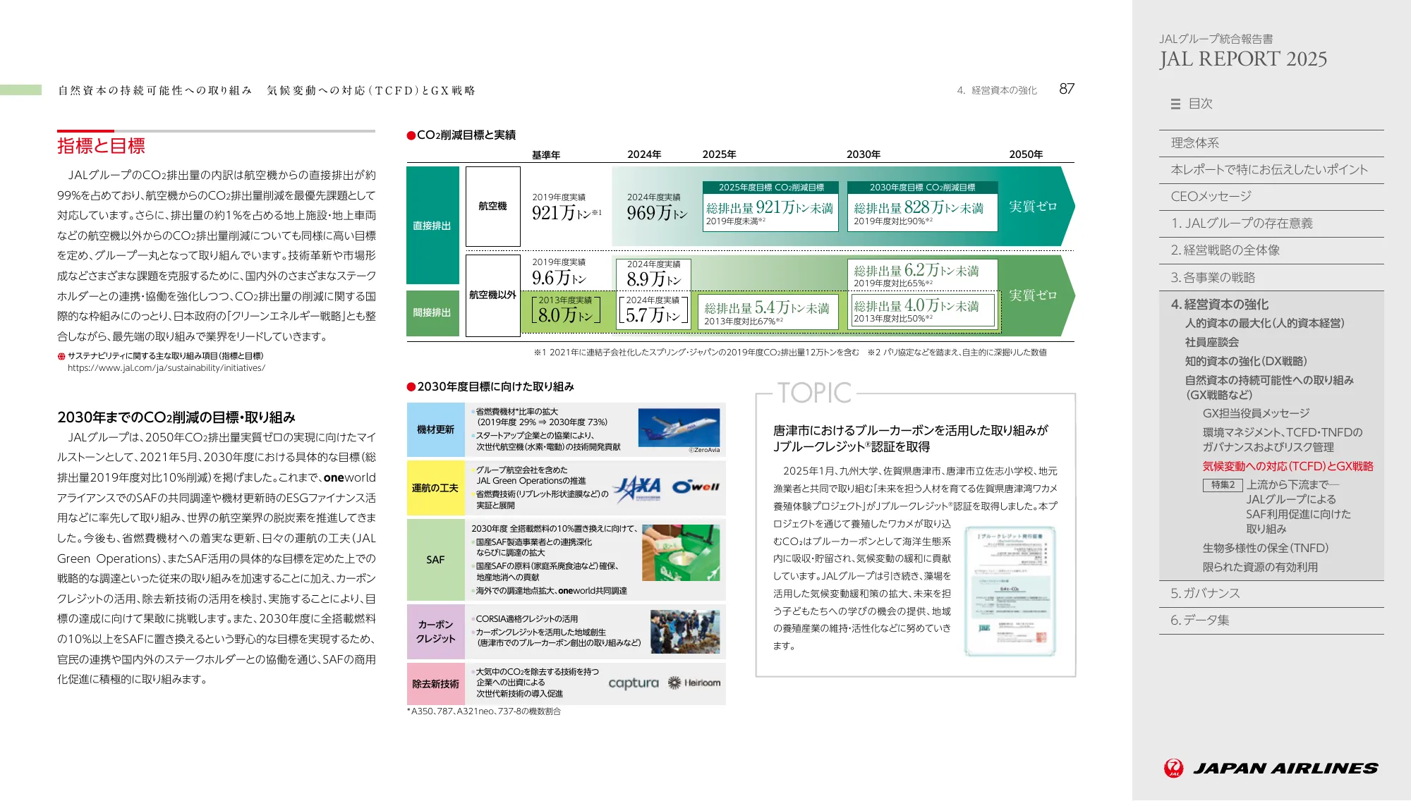Click the O-well logo

[696, 487]
